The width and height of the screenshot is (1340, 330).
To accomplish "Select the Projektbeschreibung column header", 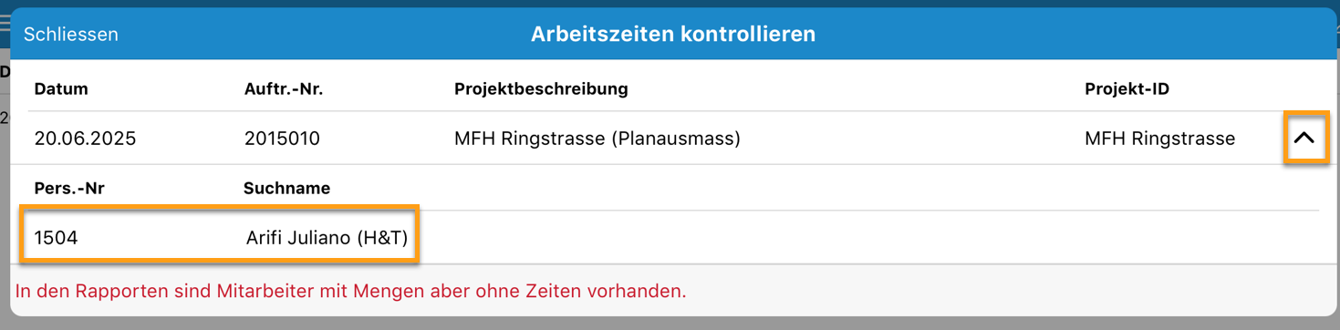I will pos(541,89).
